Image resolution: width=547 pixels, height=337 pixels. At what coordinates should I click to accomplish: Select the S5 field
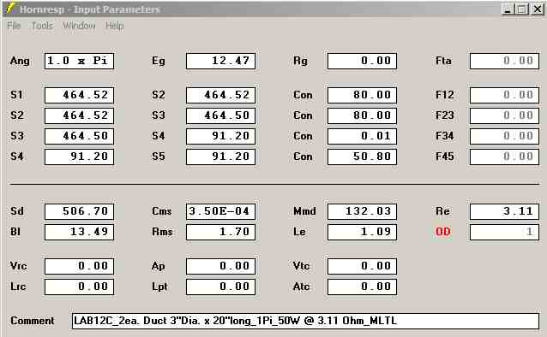(220, 157)
